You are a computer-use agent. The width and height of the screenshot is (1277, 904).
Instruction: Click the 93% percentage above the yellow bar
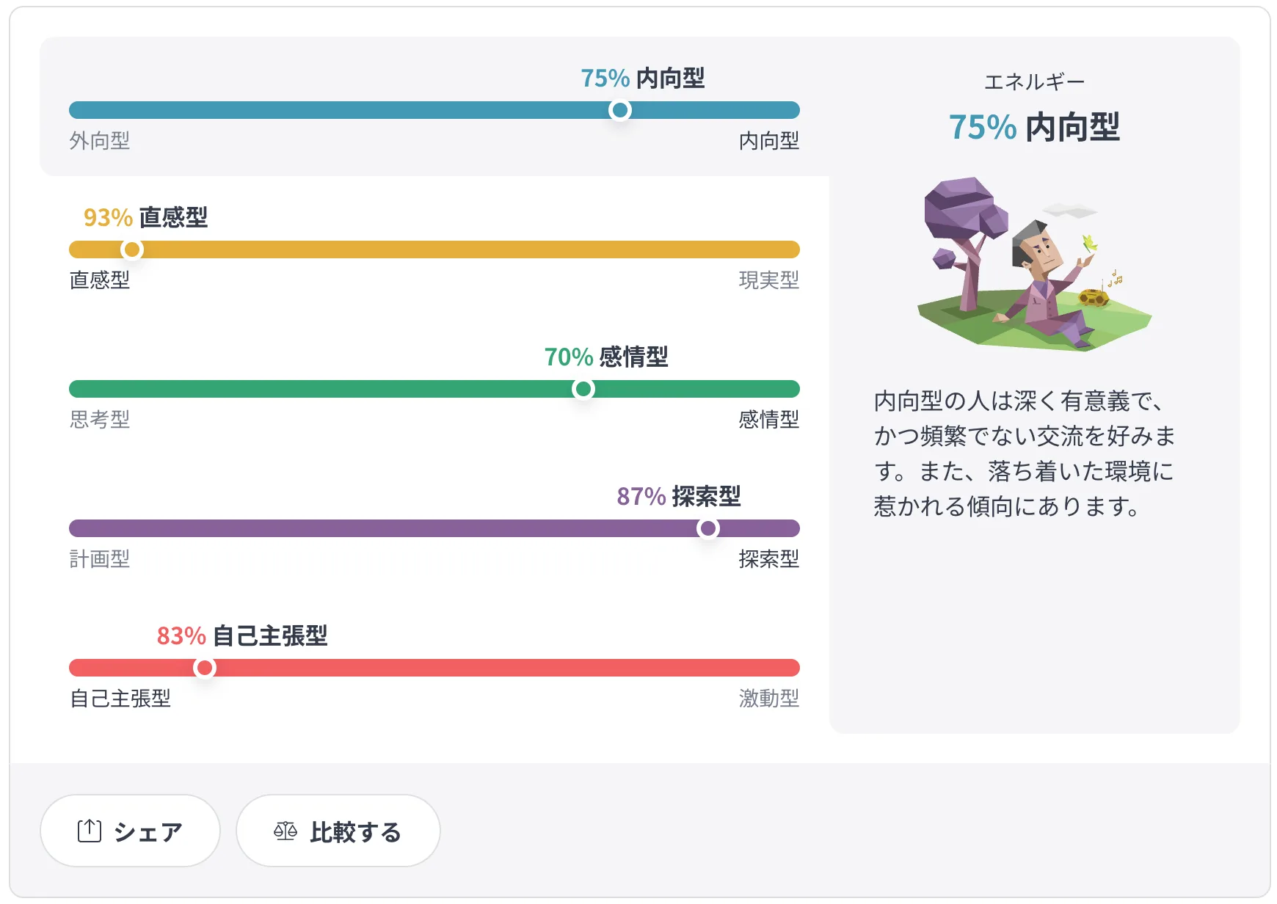(x=106, y=217)
